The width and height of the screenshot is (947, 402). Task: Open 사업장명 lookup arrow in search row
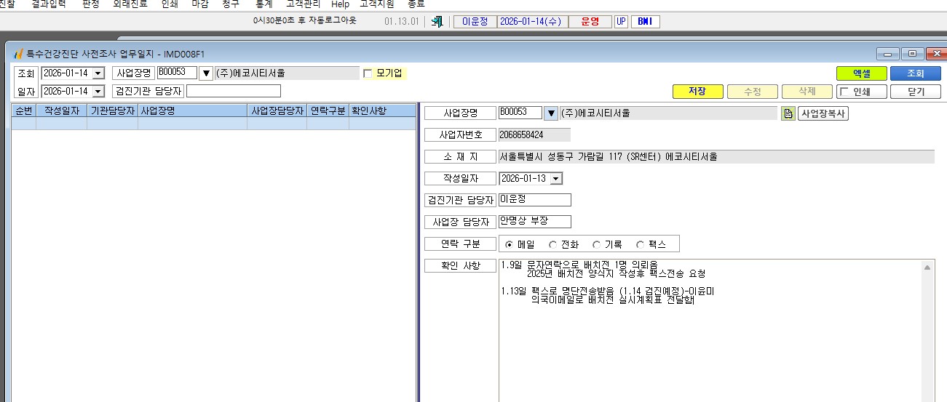pyautogui.click(x=206, y=73)
